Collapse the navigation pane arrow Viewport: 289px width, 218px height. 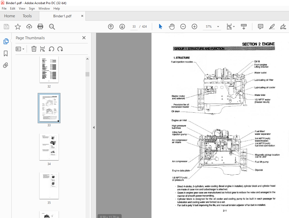pyautogui.click(x=94, y=127)
